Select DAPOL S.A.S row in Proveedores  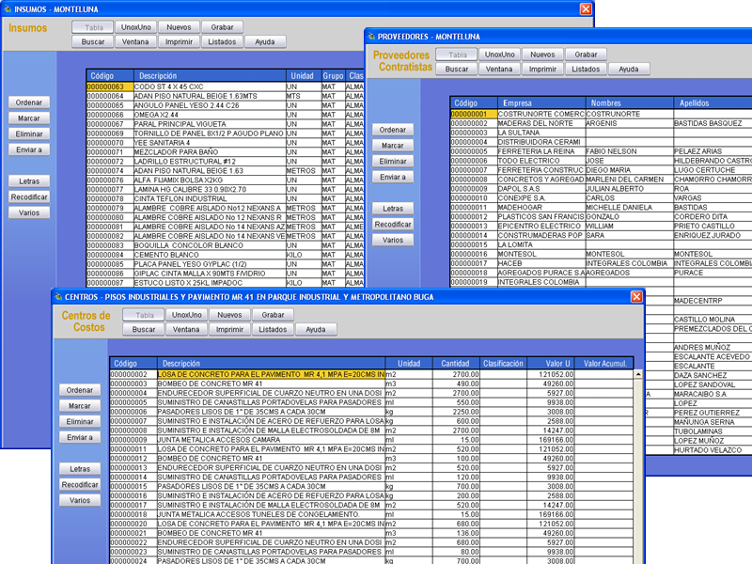[x=601, y=189]
